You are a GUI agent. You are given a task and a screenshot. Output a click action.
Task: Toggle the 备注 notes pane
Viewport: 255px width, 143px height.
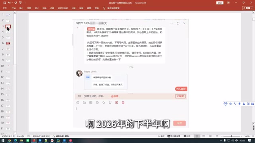point(161,136)
